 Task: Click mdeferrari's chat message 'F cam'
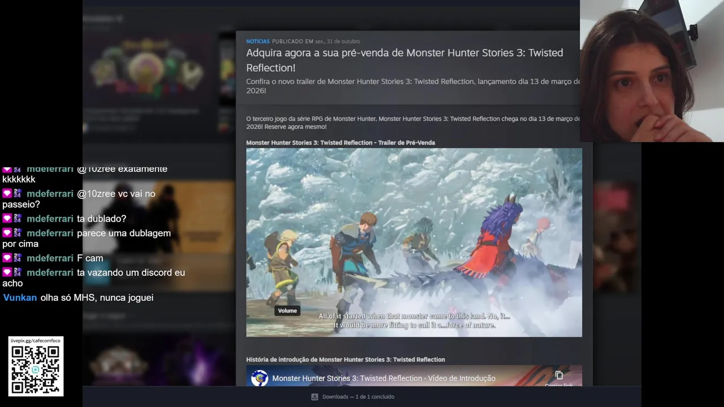click(x=90, y=258)
